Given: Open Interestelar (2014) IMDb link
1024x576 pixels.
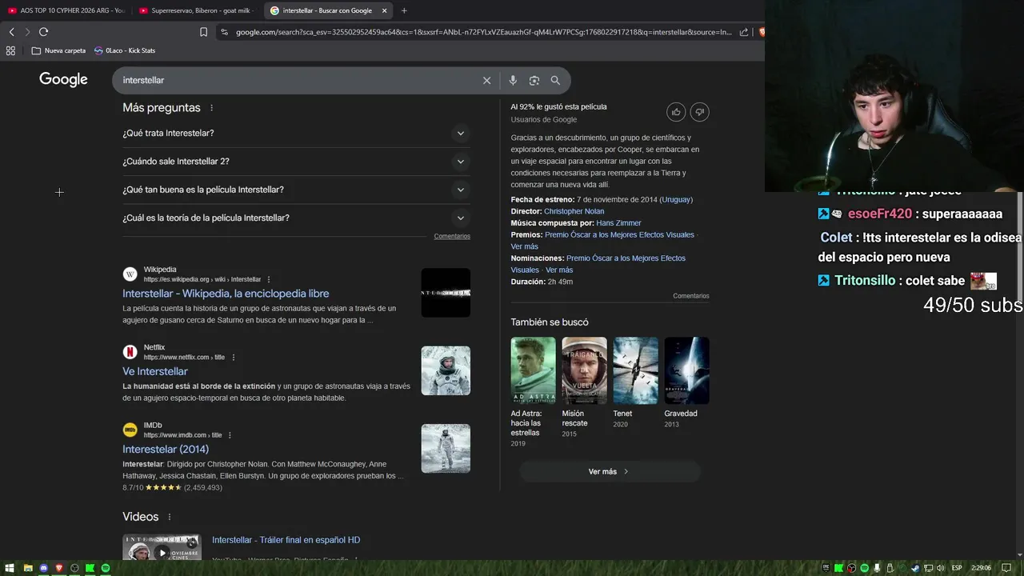Looking at the screenshot, I should tap(166, 449).
